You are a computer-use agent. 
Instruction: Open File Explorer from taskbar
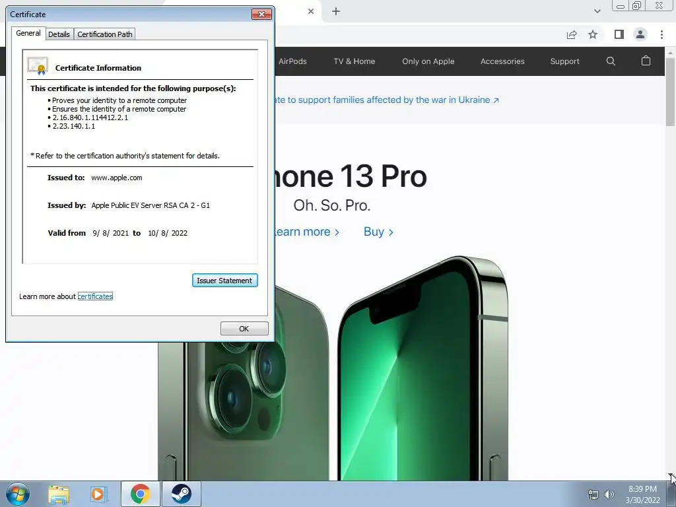59,494
